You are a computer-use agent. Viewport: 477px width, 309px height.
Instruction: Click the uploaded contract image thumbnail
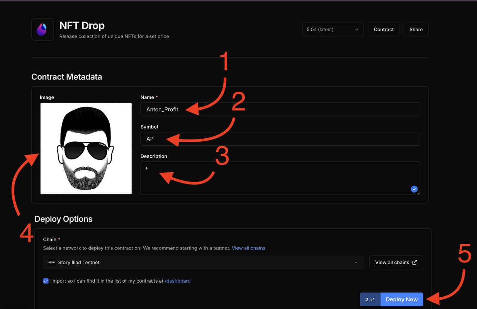click(86, 148)
